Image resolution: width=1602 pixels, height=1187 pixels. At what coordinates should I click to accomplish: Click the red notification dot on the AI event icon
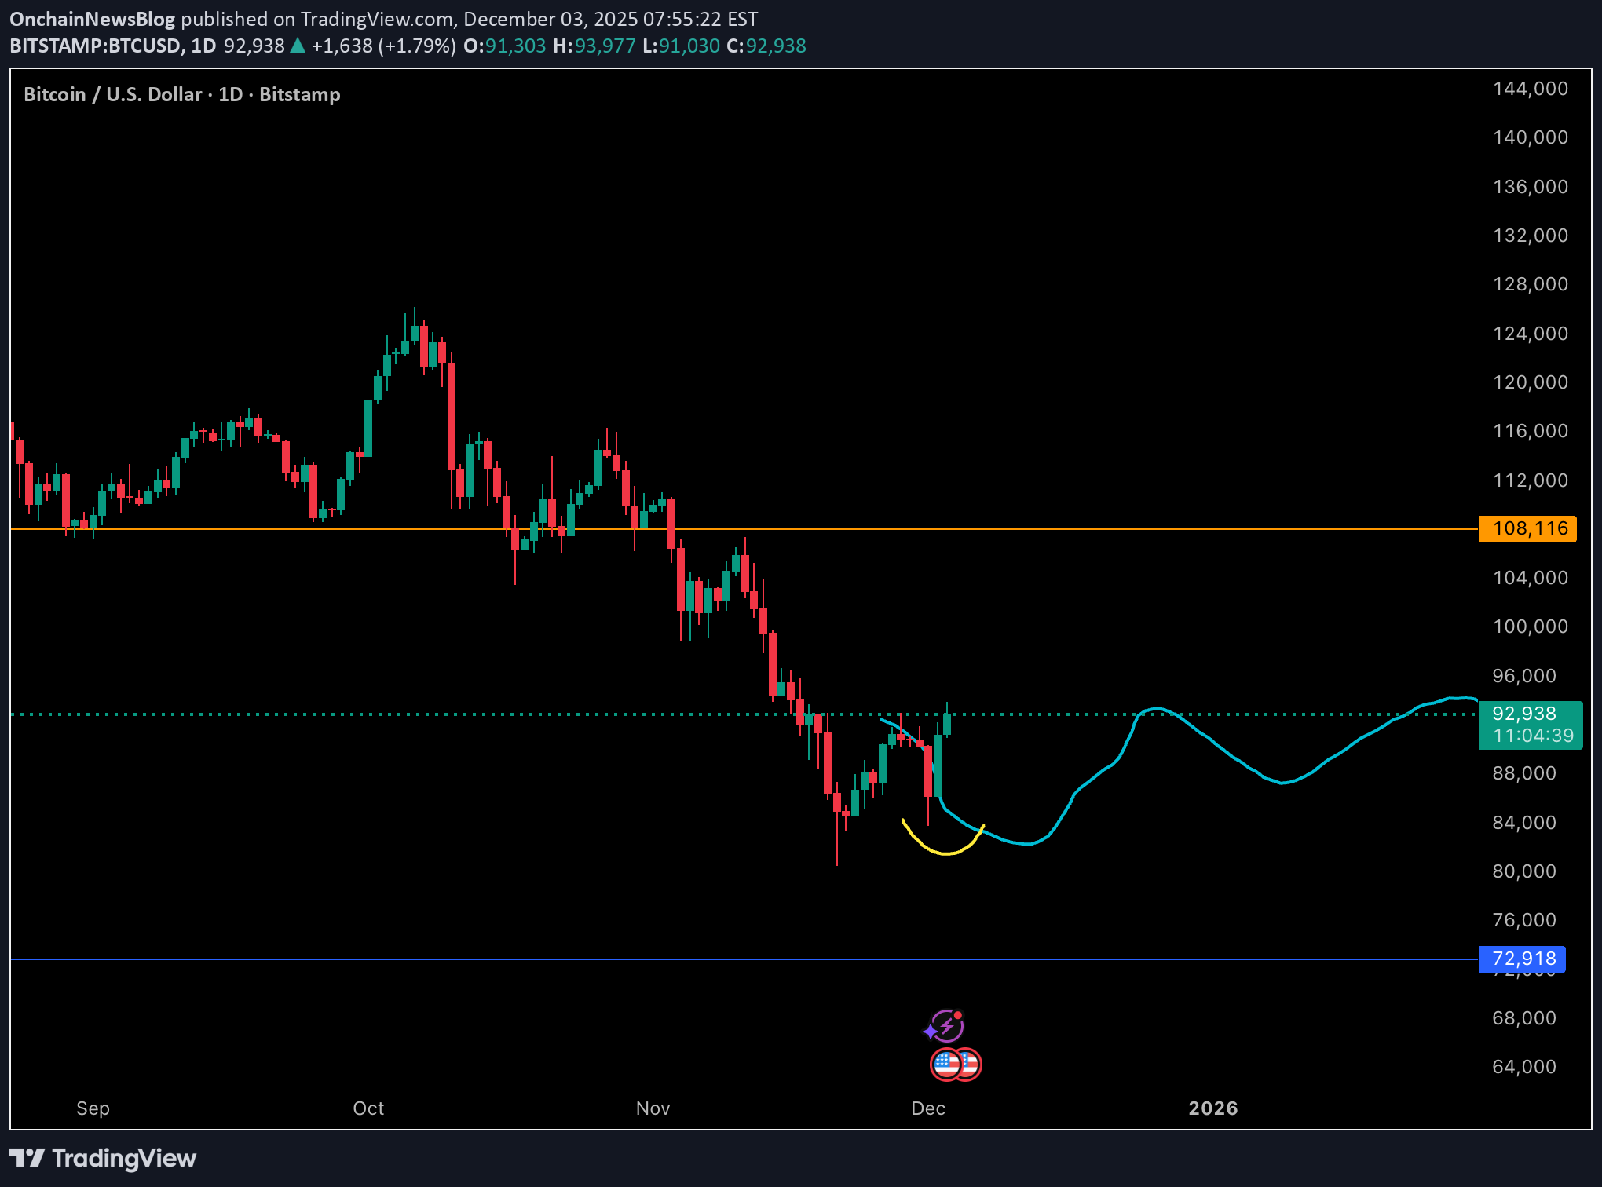(x=960, y=1015)
